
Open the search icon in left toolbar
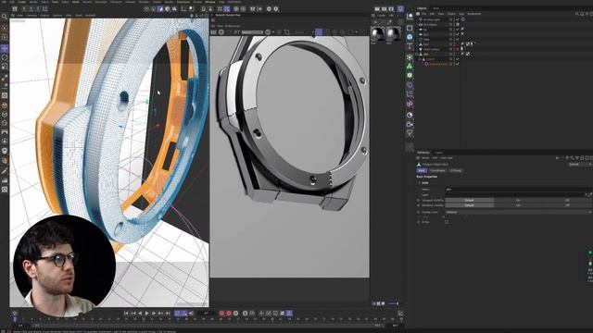point(5,17)
